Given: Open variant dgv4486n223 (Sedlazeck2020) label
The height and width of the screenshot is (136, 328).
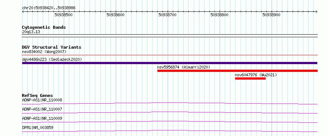Looking at the screenshot, I should 52,59.
